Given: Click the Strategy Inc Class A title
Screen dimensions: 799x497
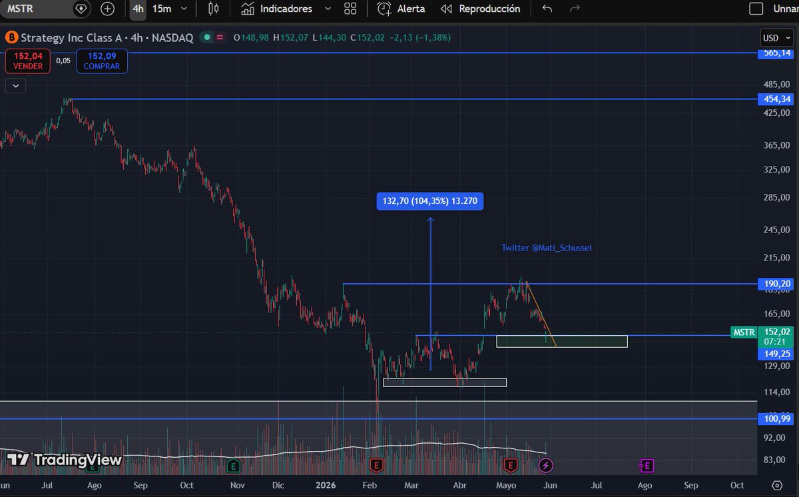Looking at the screenshot, I should (x=71, y=38).
